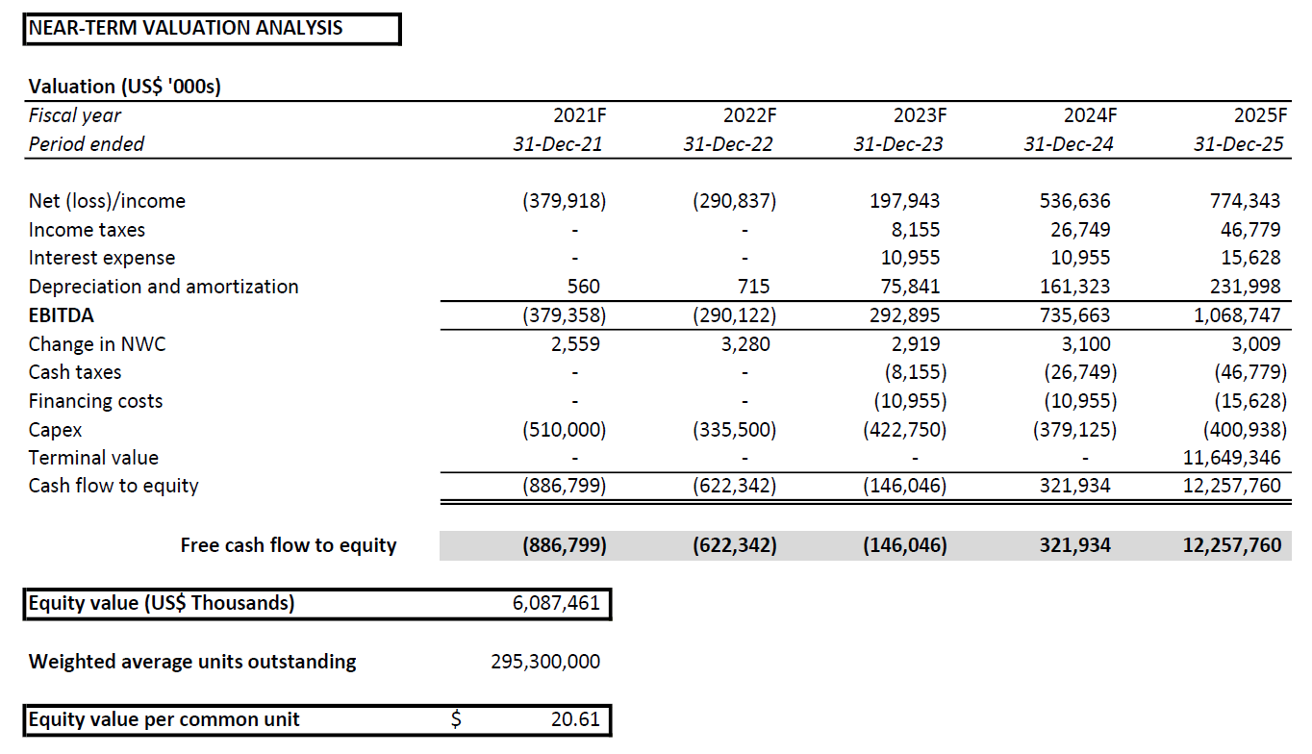Select Income taxes 2023F value 8,155

click(917, 230)
